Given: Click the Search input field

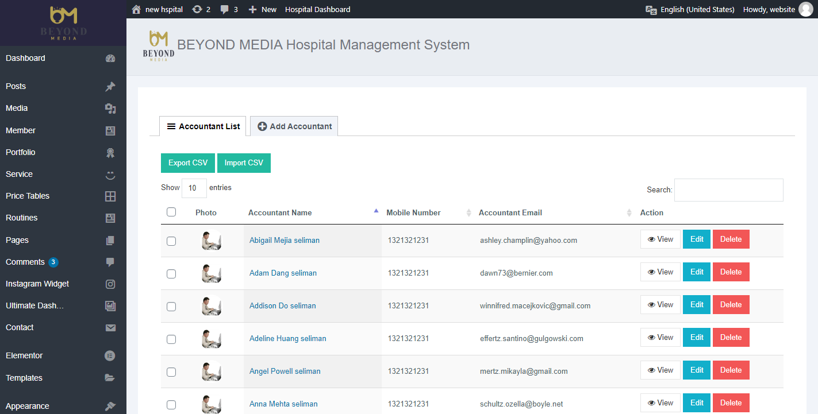Looking at the screenshot, I should point(728,190).
